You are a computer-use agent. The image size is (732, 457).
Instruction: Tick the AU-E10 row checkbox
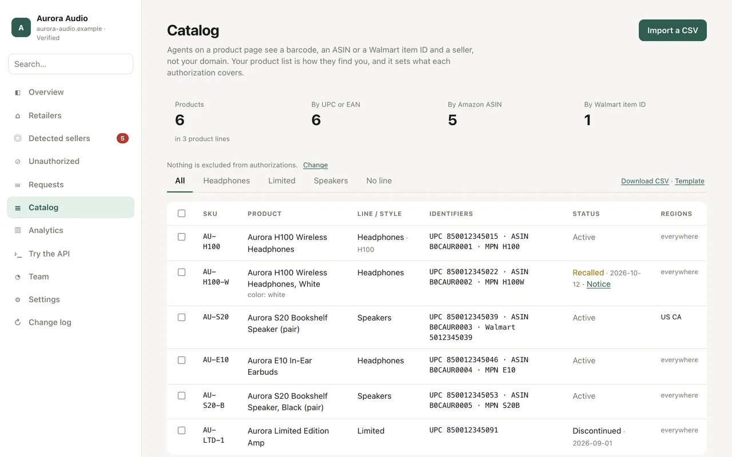[181, 360]
